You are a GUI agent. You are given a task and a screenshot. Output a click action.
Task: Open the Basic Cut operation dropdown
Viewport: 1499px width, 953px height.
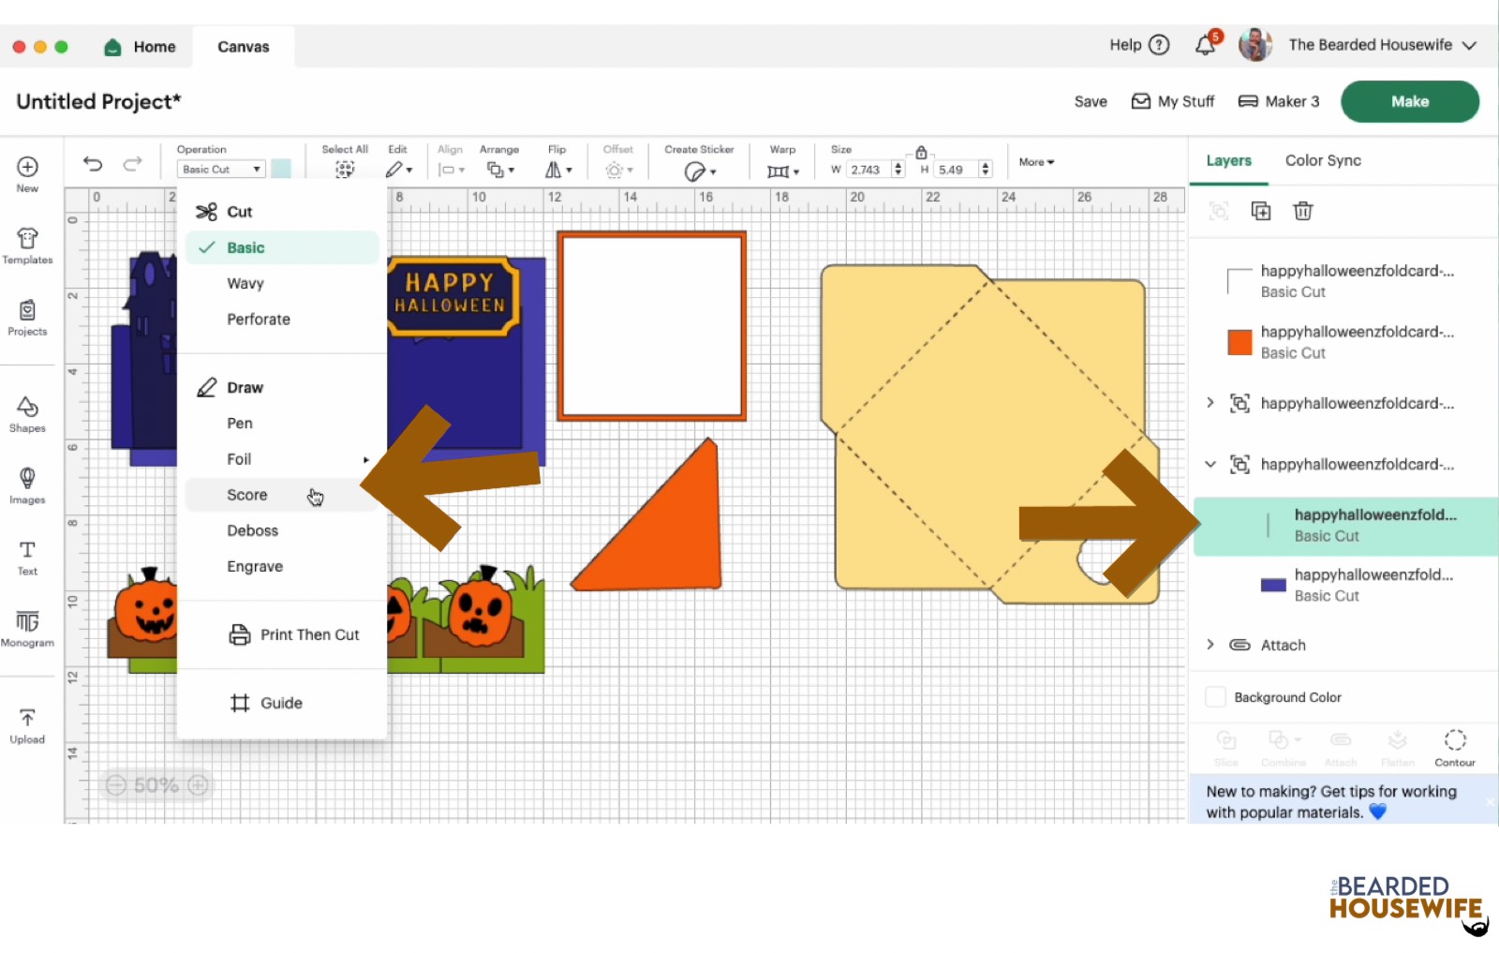coord(221,170)
